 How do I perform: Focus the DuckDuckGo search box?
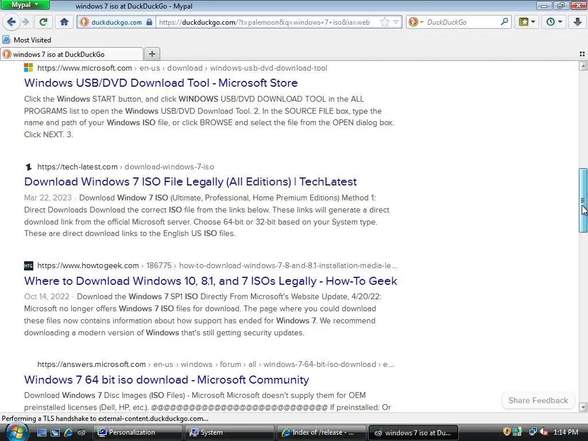(x=462, y=22)
